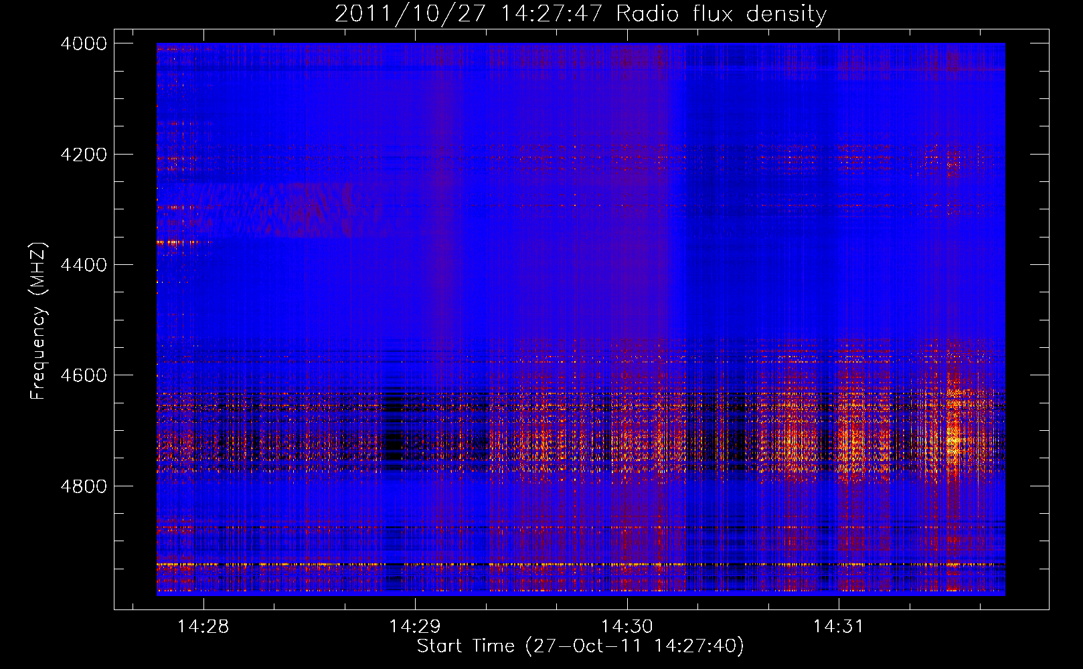Click the plot title '2011/10/27 14:27:47 Radio flux density'

[x=580, y=13]
